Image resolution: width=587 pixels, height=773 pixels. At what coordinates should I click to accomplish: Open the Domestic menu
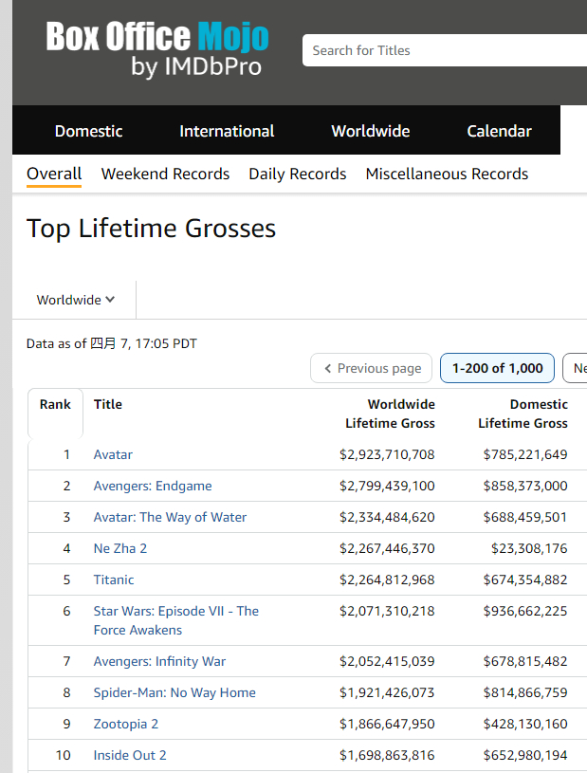click(88, 131)
